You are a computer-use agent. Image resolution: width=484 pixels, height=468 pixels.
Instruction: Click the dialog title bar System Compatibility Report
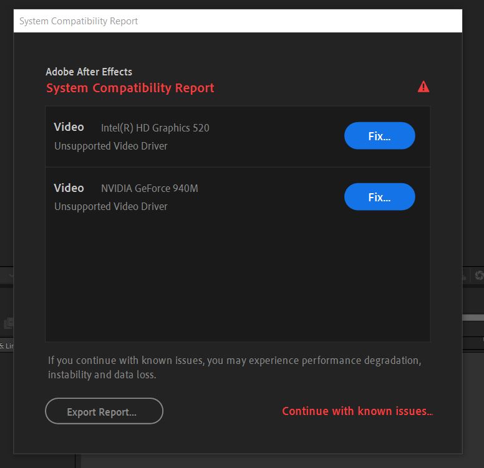pos(238,21)
